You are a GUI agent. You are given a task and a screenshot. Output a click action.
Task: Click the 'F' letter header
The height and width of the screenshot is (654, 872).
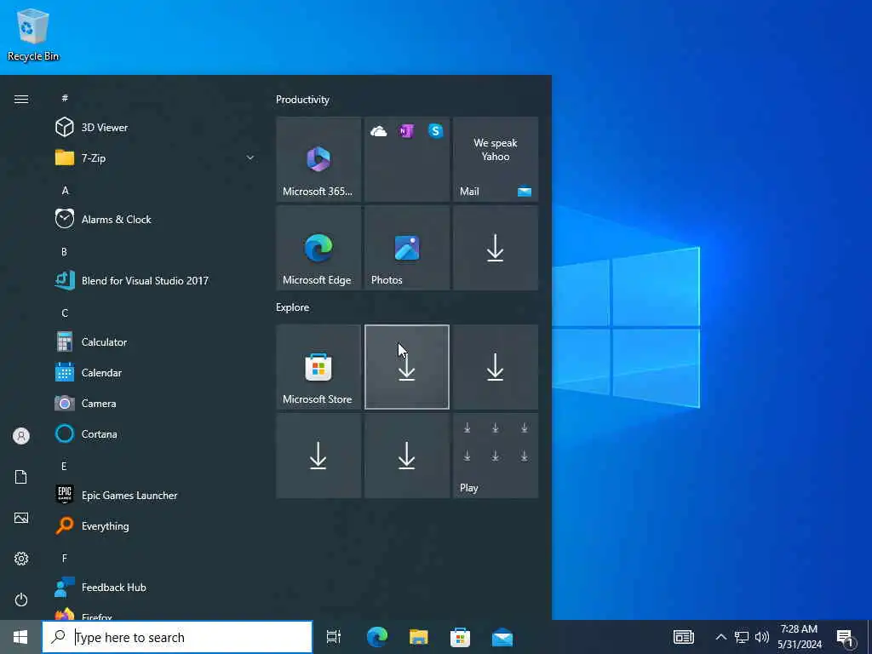65,558
